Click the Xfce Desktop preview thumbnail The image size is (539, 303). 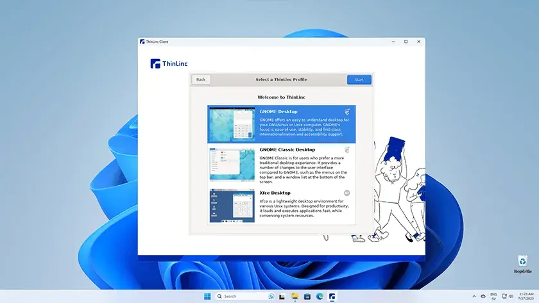click(x=231, y=205)
